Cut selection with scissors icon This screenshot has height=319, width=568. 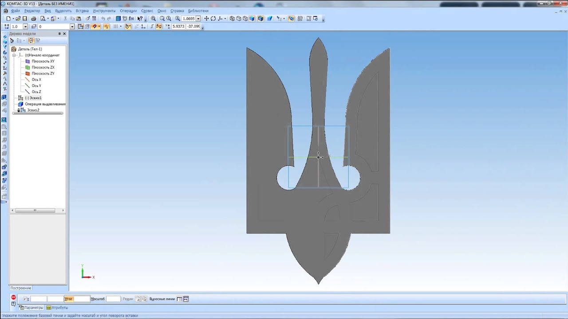coord(65,19)
